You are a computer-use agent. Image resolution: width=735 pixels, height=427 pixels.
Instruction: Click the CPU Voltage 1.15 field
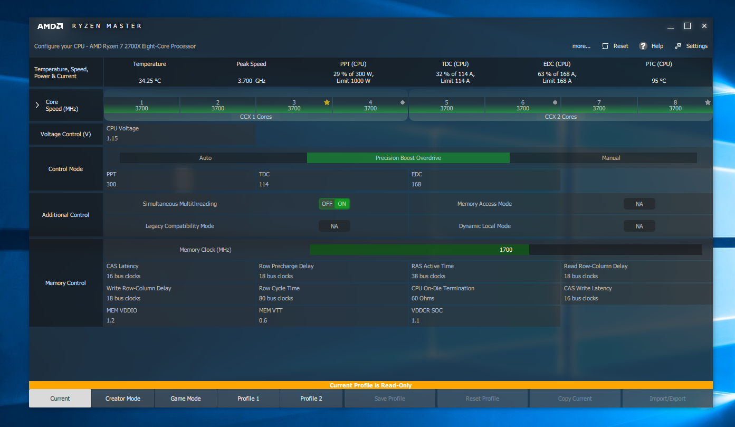click(179, 138)
